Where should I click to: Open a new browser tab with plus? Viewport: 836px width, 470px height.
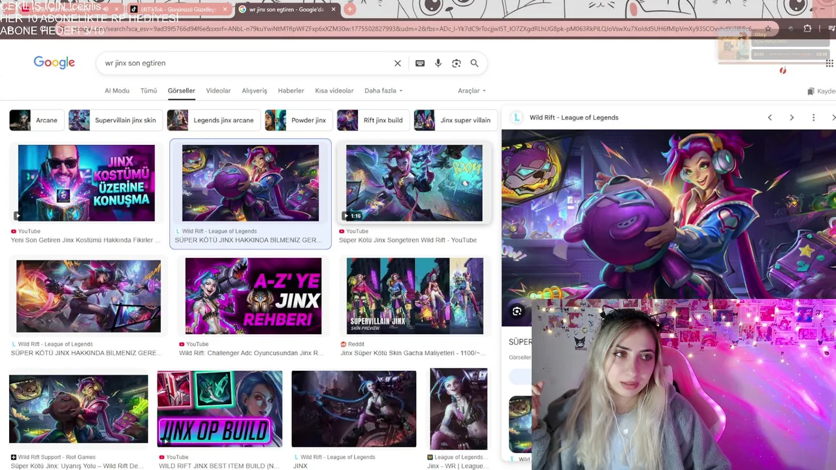[349, 9]
